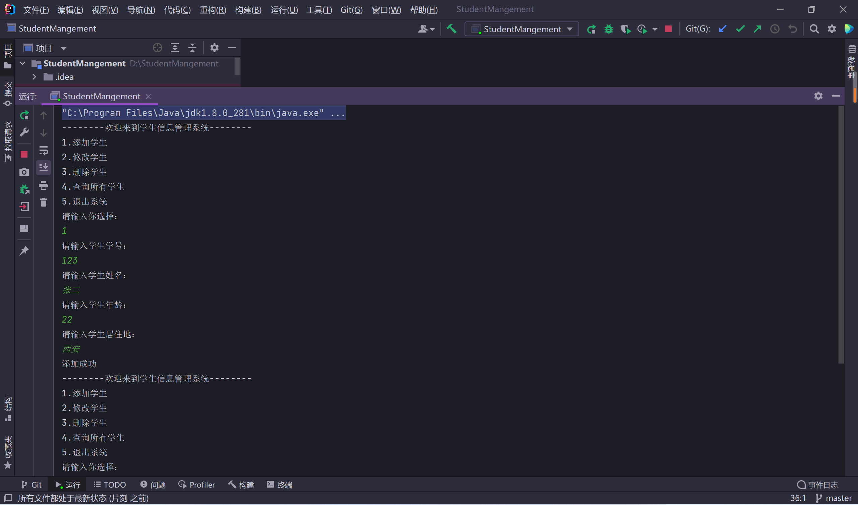Run with Coverage shield icon
The image size is (858, 505).
coord(625,29)
